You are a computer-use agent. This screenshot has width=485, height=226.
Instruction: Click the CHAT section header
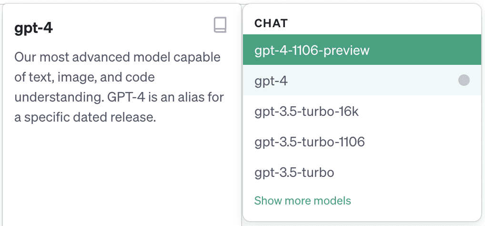point(271,23)
